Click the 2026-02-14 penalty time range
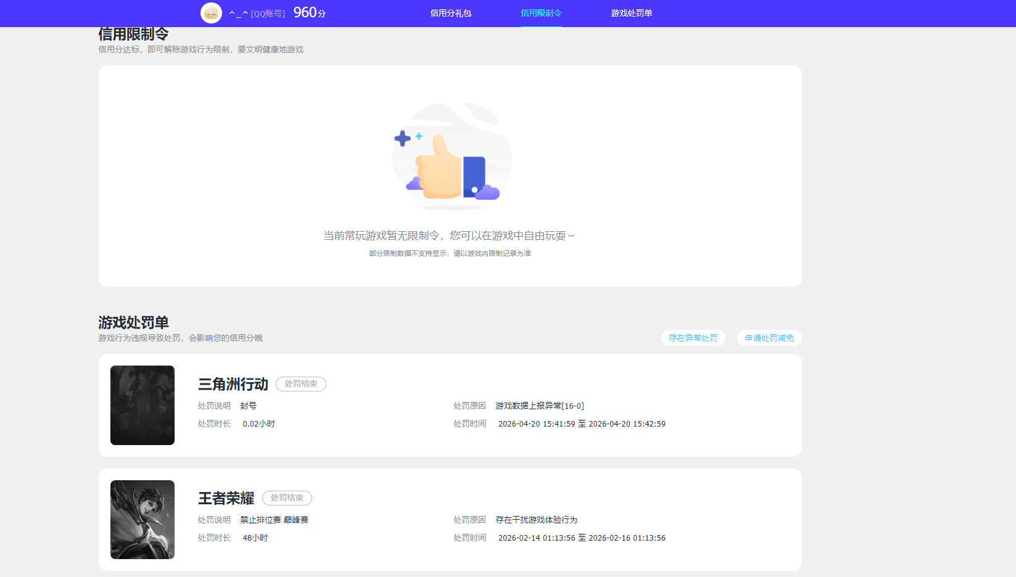This screenshot has width=1016, height=577. (x=582, y=538)
